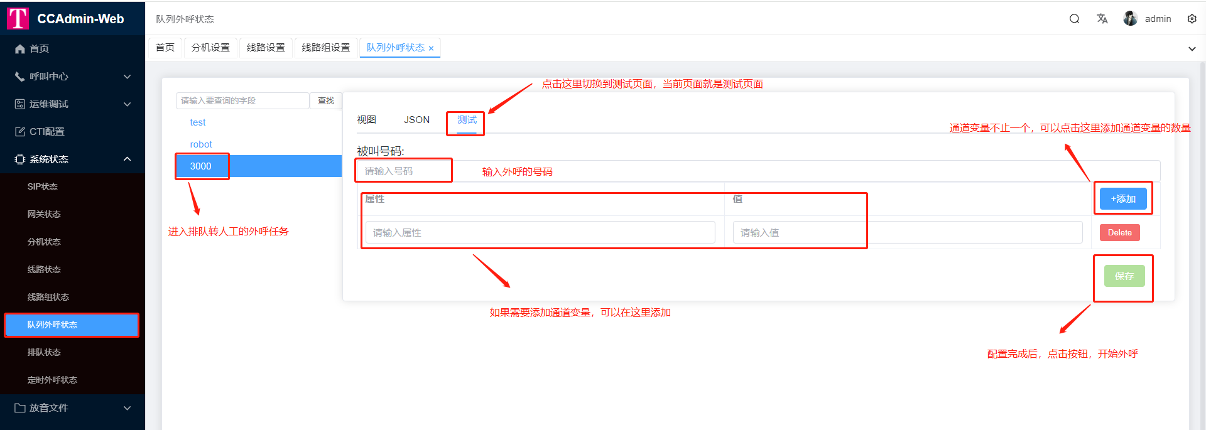This screenshot has width=1206, height=430.
Task: Click the +添加 button
Action: coord(1122,199)
